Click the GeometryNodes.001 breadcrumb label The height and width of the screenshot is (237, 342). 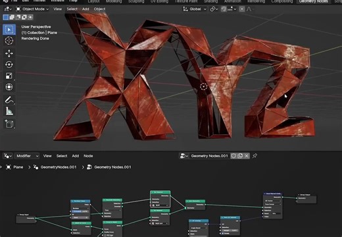click(x=59, y=167)
